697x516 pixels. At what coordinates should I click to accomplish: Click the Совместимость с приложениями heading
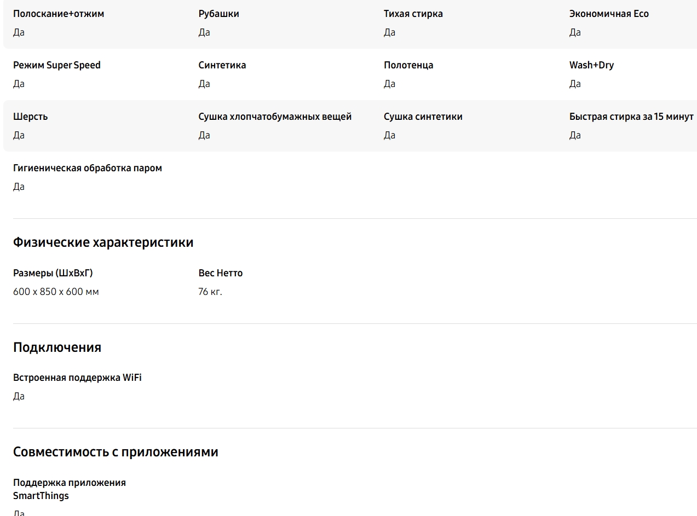(116, 452)
